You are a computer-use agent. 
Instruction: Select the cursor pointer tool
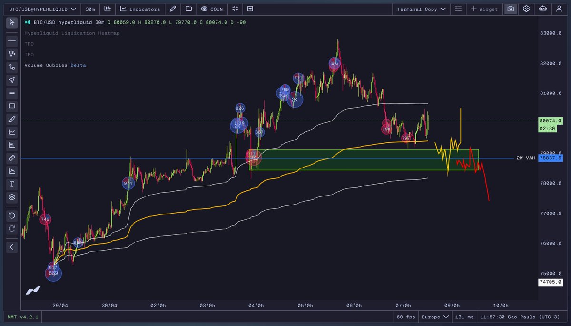coord(12,23)
